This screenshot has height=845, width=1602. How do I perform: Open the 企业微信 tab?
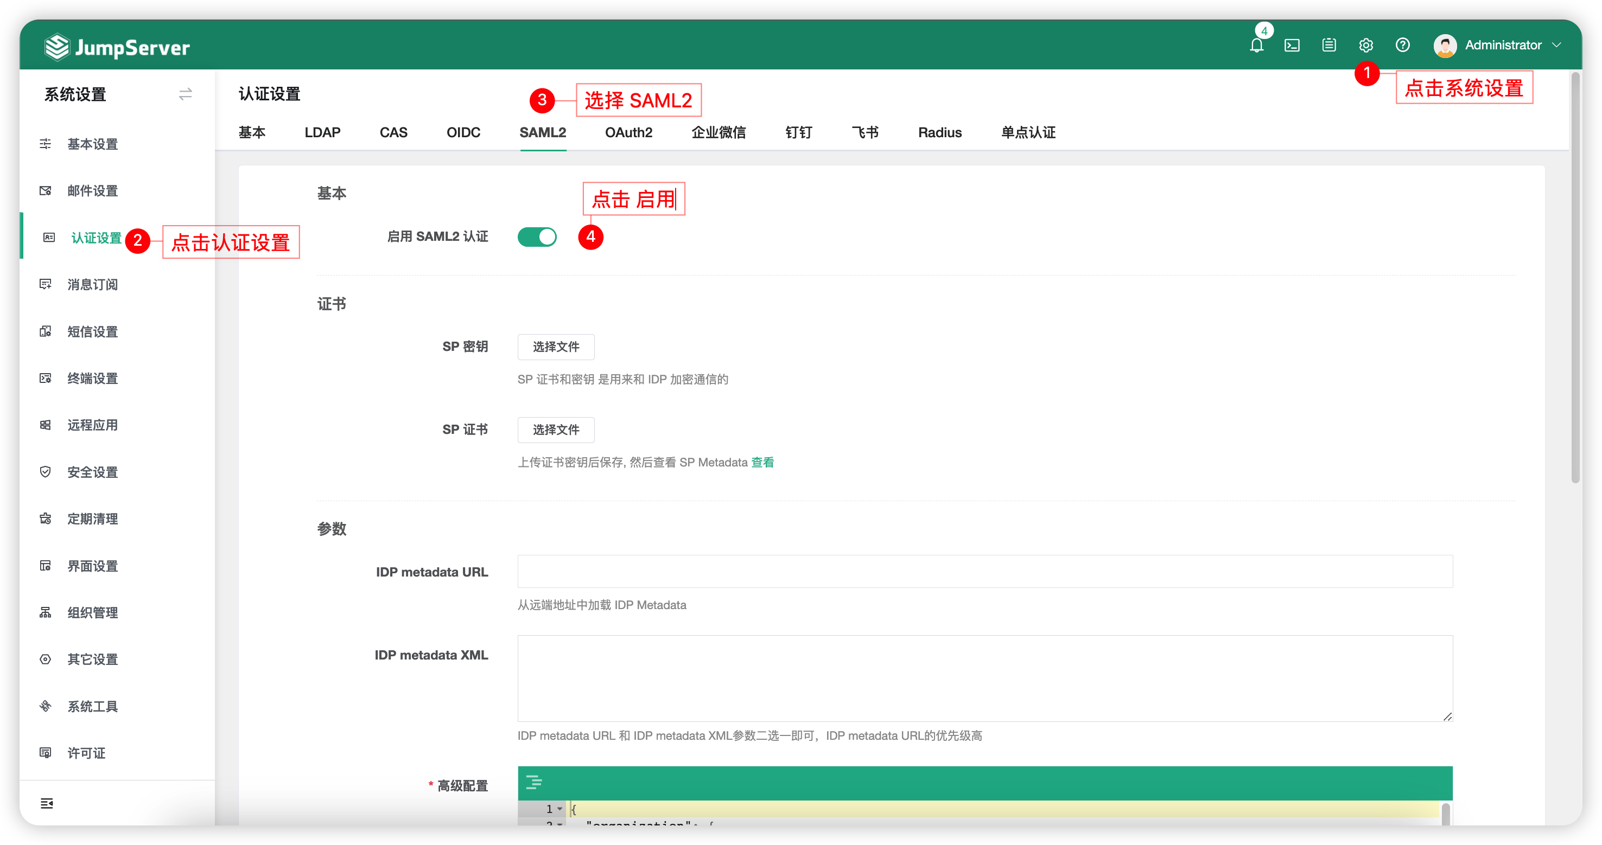tap(719, 132)
